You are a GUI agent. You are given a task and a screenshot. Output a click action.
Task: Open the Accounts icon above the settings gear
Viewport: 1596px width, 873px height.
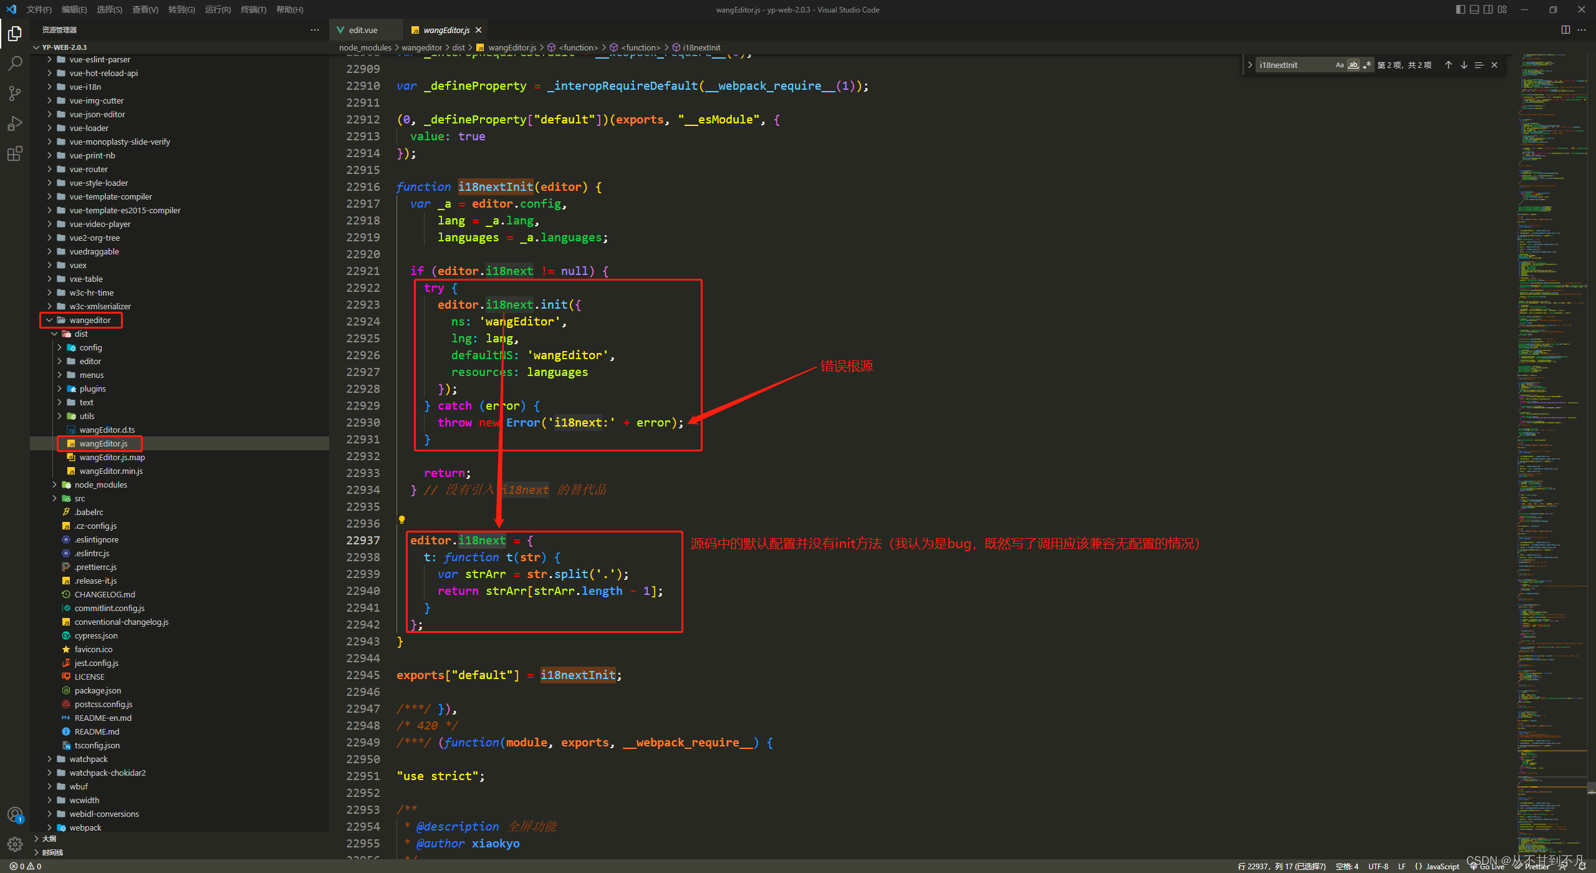click(x=15, y=814)
